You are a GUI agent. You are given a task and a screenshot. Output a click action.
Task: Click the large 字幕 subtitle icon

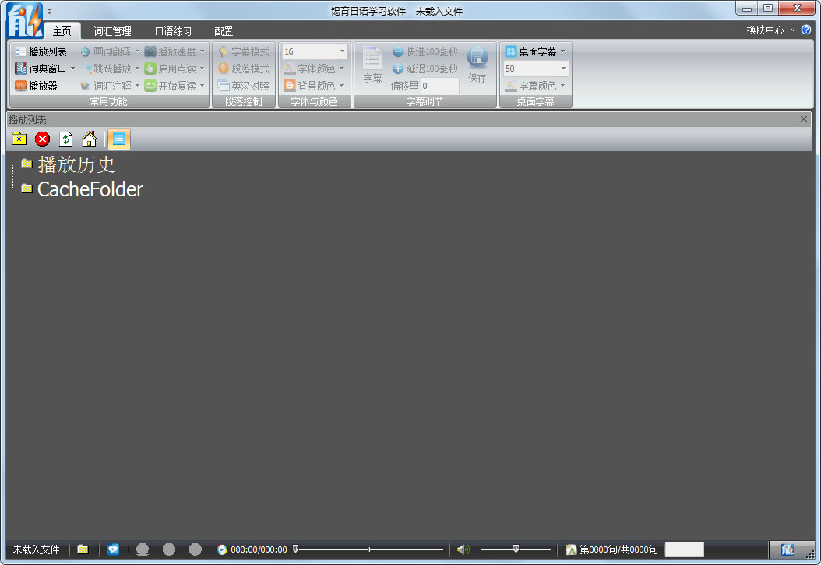coord(372,65)
